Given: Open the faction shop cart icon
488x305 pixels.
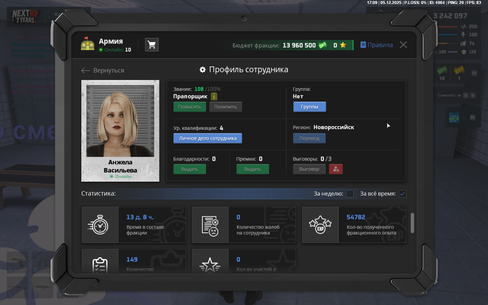Looking at the screenshot, I should (x=152, y=45).
